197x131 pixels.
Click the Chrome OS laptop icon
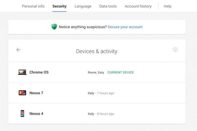point(22,72)
